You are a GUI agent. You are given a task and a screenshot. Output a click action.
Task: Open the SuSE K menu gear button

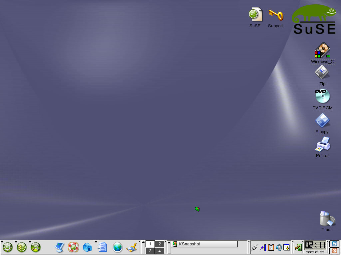[8, 247]
